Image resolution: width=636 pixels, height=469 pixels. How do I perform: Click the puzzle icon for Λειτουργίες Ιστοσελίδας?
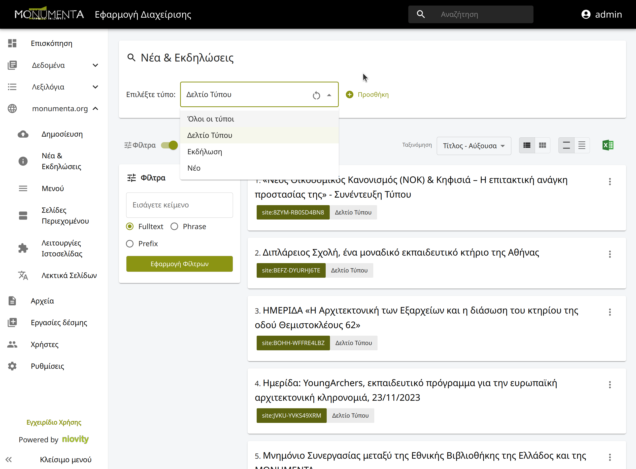click(23, 248)
